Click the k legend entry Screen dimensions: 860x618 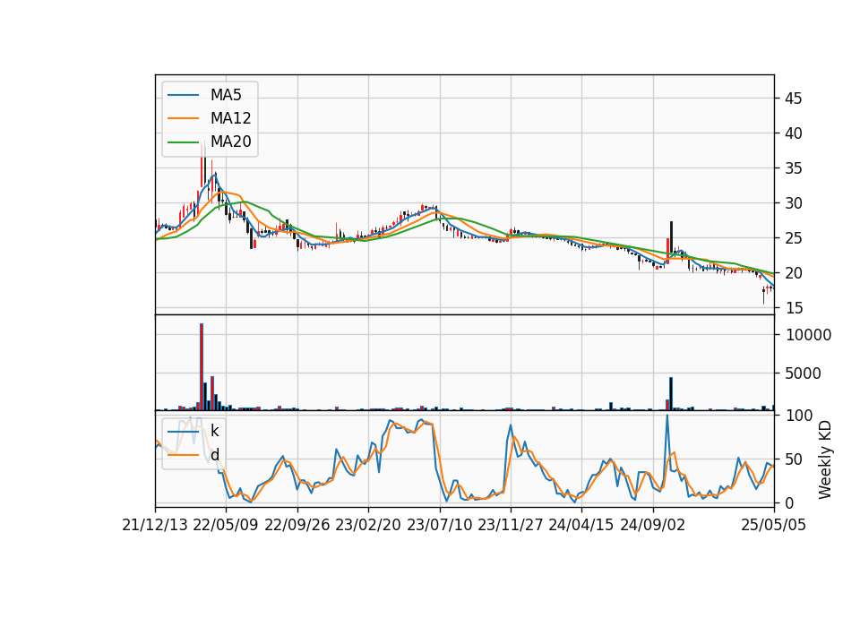(193, 431)
